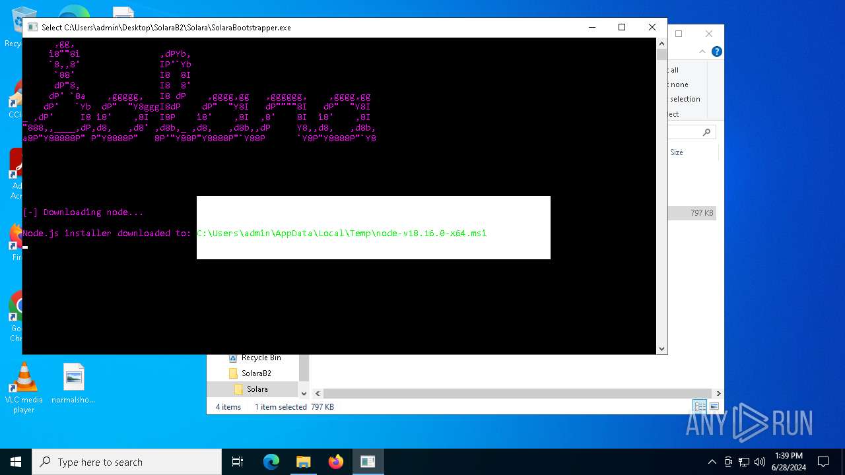Click the Downloading node... console line
Screen dimensions: 845x475
click(83, 212)
